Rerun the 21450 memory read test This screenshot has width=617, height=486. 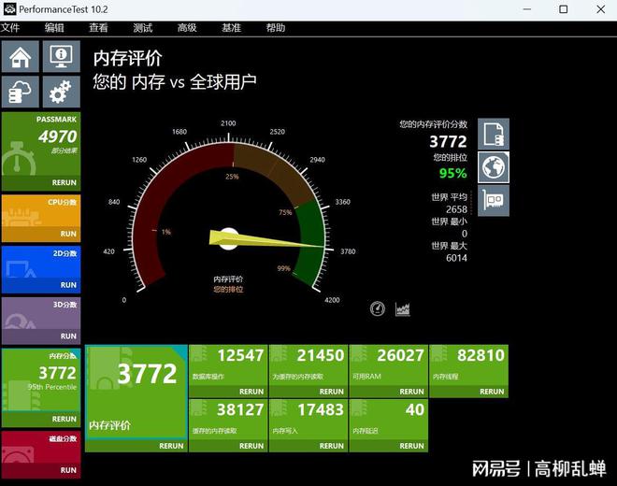pyautogui.click(x=332, y=392)
